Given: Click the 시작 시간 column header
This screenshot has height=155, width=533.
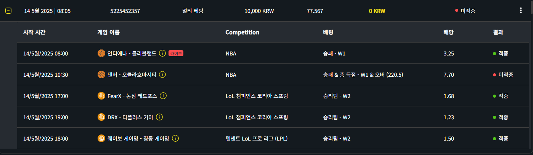Looking at the screenshot, I should 34,32.
